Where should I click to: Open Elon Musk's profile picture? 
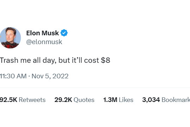pyautogui.click(x=10, y=38)
